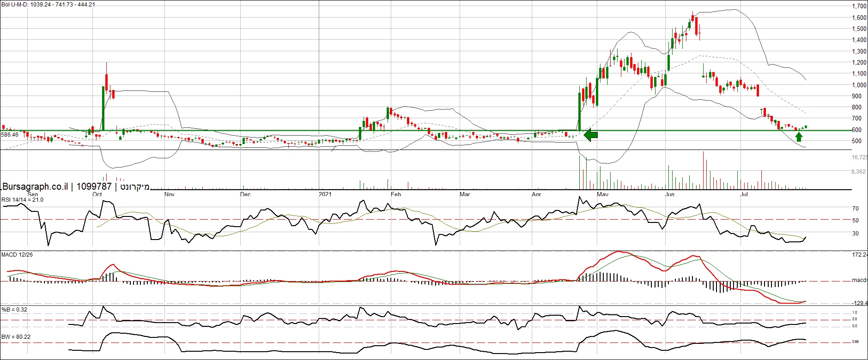Screen dimensions: 868x360
Task: Click the %B = 0.32 indicator label
Action: [x=14, y=310]
